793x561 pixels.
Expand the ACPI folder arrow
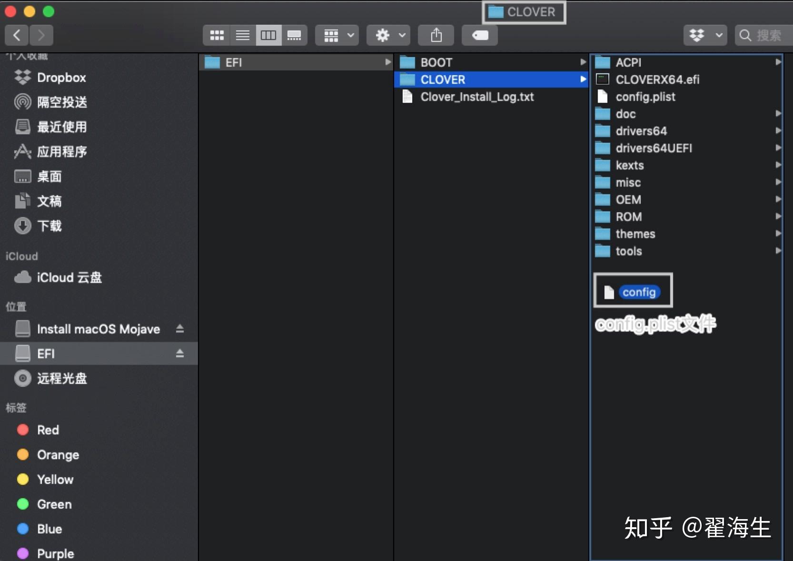coord(778,62)
